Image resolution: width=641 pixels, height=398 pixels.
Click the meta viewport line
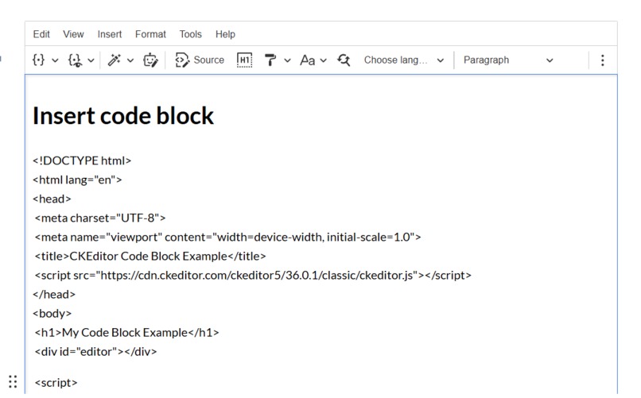click(227, 238)
